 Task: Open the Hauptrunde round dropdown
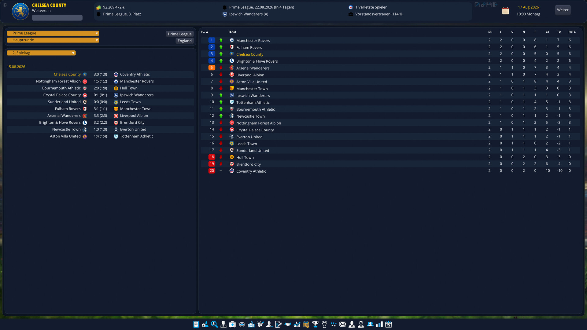53,40
